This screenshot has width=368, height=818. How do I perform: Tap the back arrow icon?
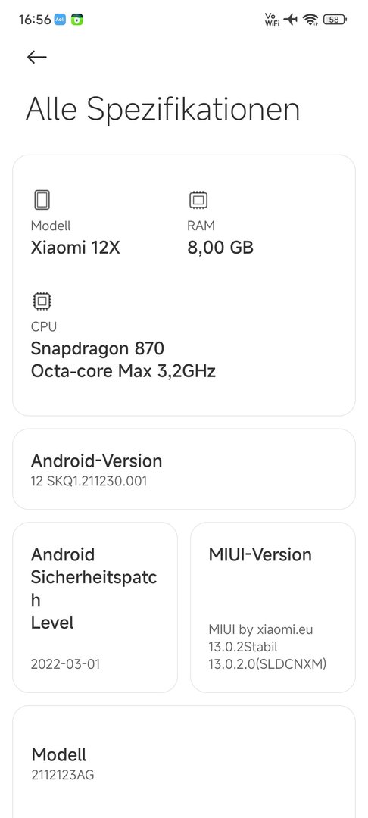coord(36,57)
